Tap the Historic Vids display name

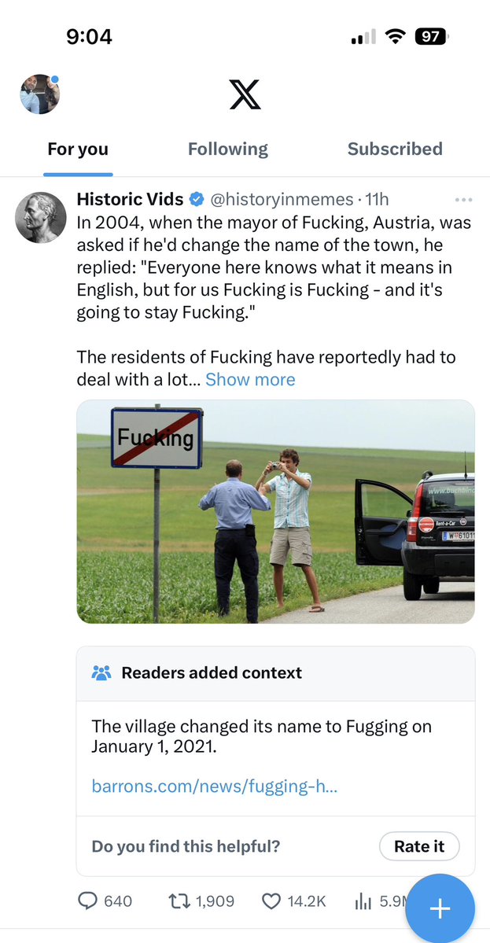[x=130, y=200]
